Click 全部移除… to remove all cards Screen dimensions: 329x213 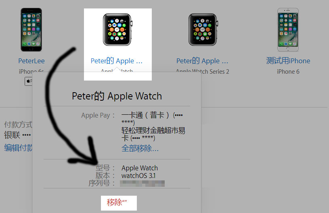140,148
